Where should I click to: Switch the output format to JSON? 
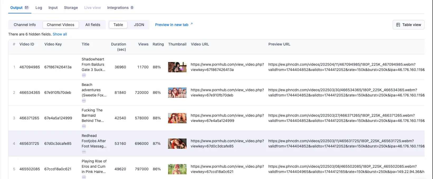tap(139, 25)
